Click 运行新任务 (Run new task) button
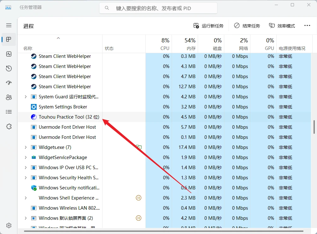This screenshot has height=234, width=317. [x=208, y=26]
